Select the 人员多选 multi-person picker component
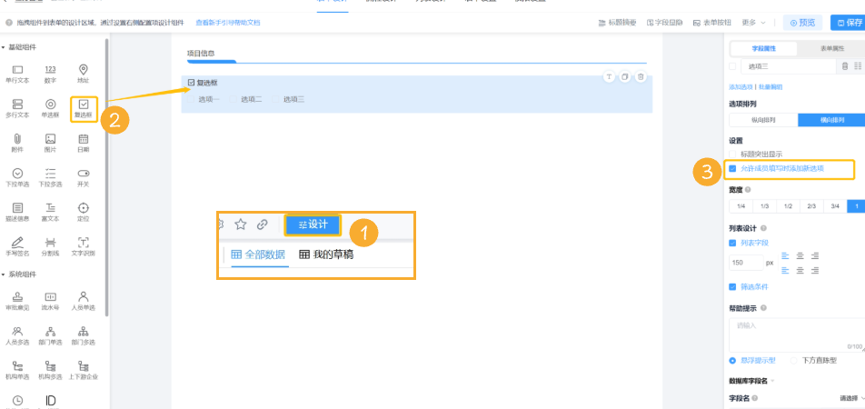This screenshot has height=409, width=865. click(17, 335)
